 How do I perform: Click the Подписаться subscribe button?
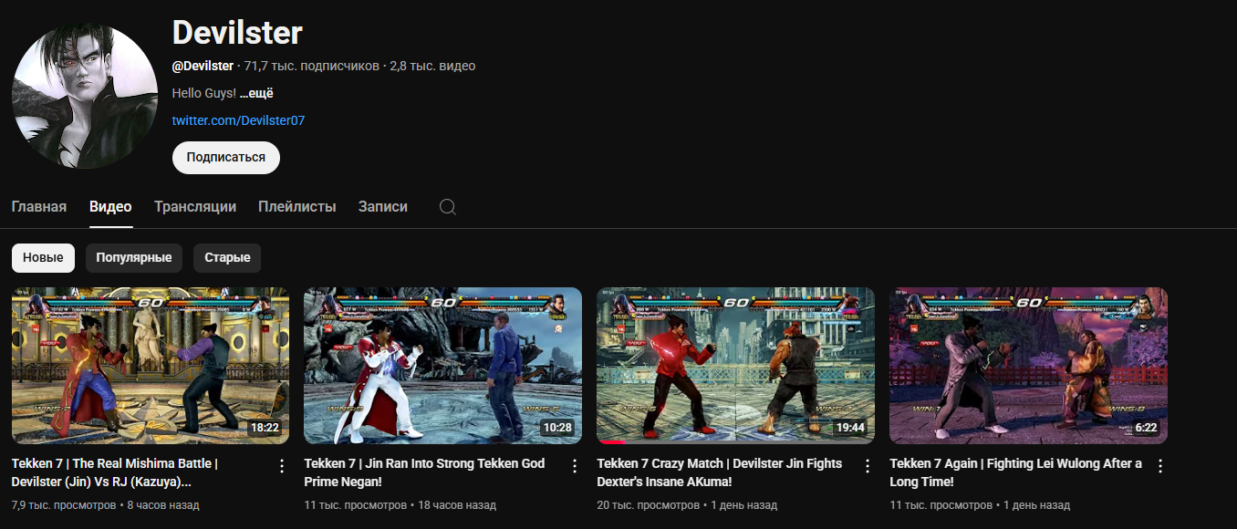tap(225, 158)
